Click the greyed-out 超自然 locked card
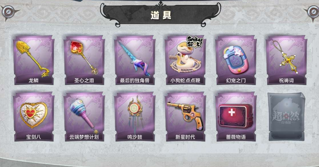The image size is (319, 167). [287, 116]
